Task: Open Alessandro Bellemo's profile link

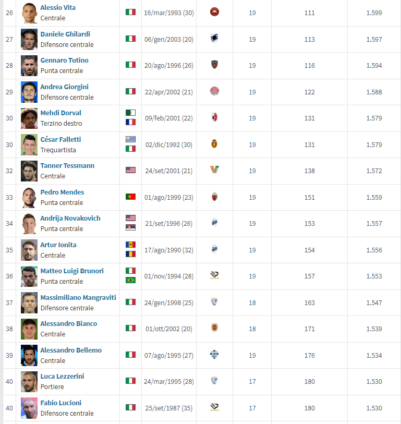Action: (71, 350)
